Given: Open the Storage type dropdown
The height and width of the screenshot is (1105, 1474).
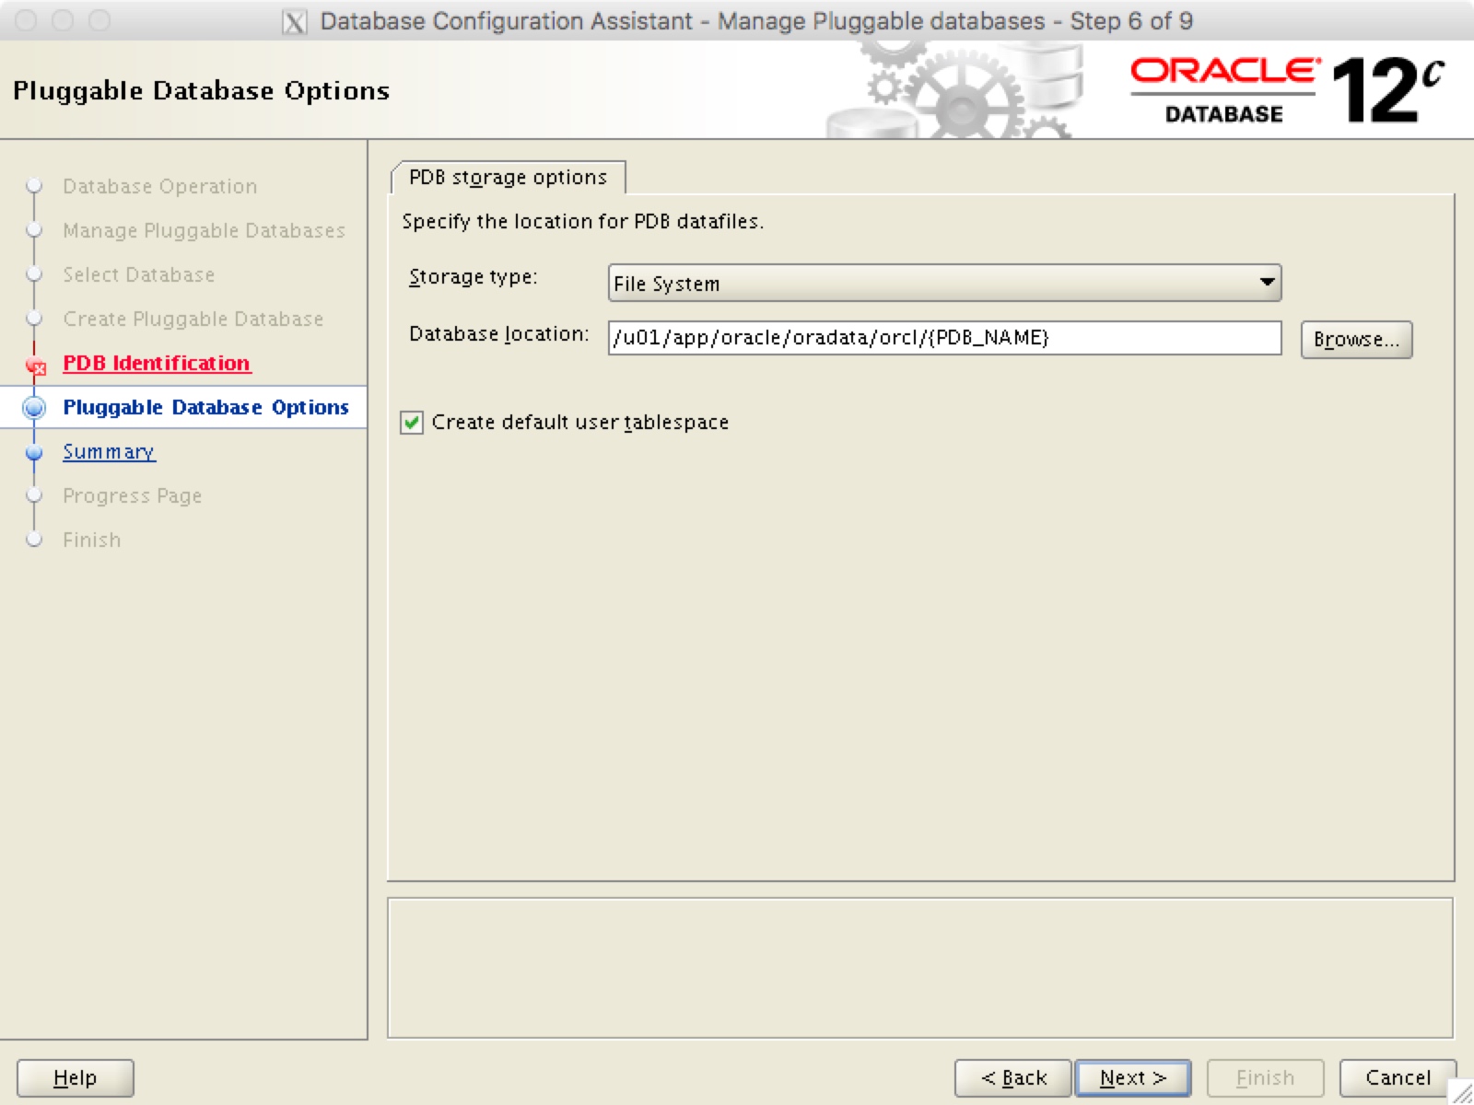Looking at the screenshot, I should pos(1269,284).
